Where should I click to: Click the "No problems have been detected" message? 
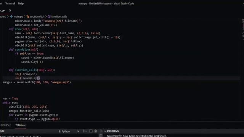[x=137, y=136]
